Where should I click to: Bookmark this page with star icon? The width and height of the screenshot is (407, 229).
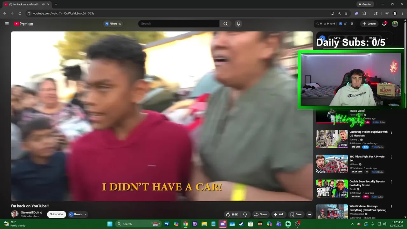tap(346, 13)
